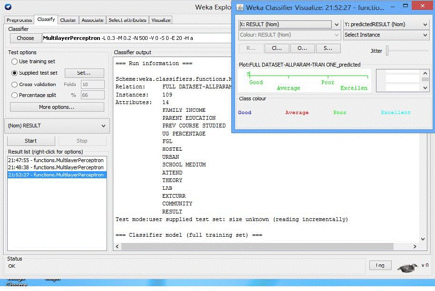Select the Cross validation radio button
Image resolution: width=435 pixels, height=291 pixels.
click(14, 84)
